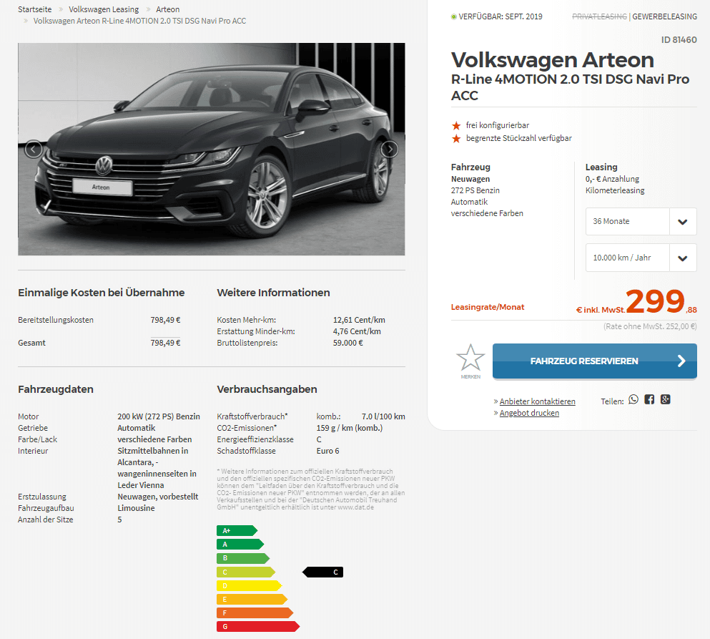Click the Volkswagen Arteon car photo
Screen dimensions: 710x639
pyautogui.click(x=212, y=149)
